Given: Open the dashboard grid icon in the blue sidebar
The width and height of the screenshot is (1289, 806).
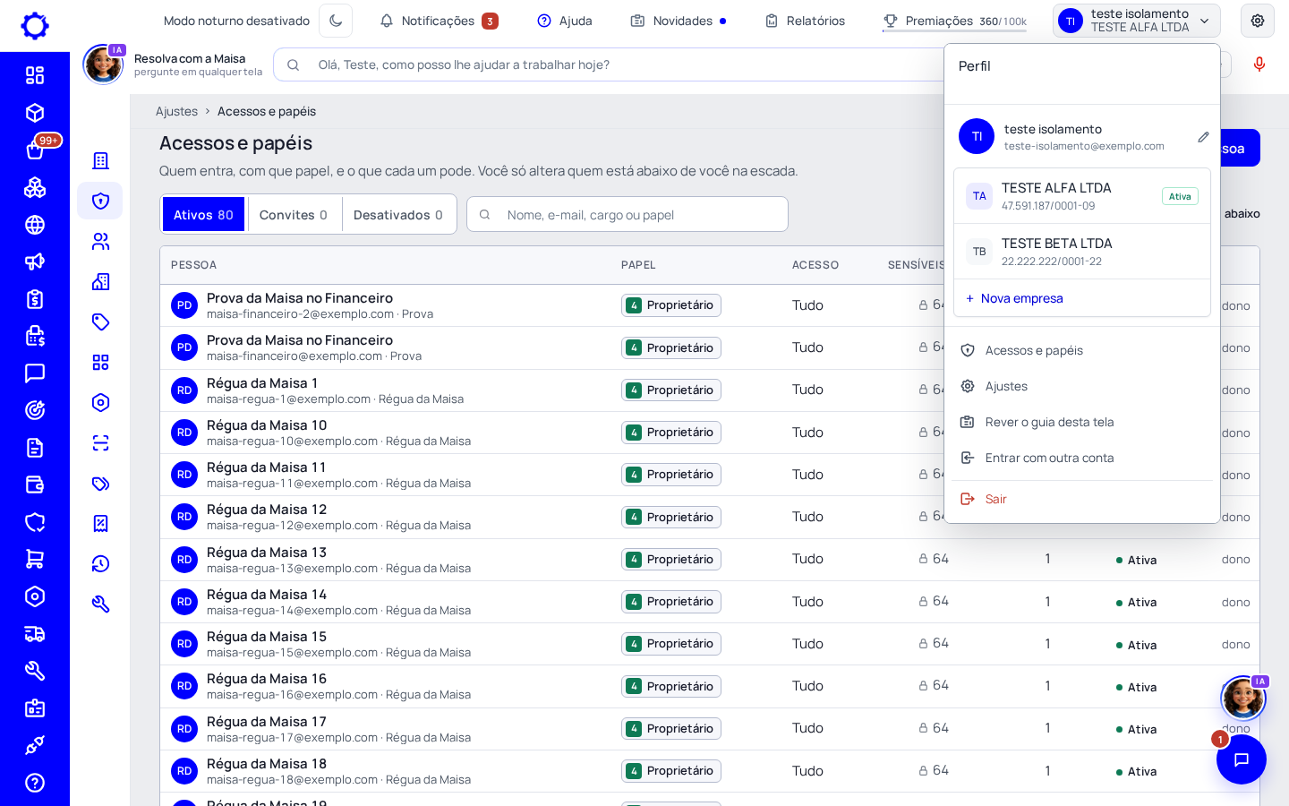Looking at the screenshot, I should pos(35,75).
